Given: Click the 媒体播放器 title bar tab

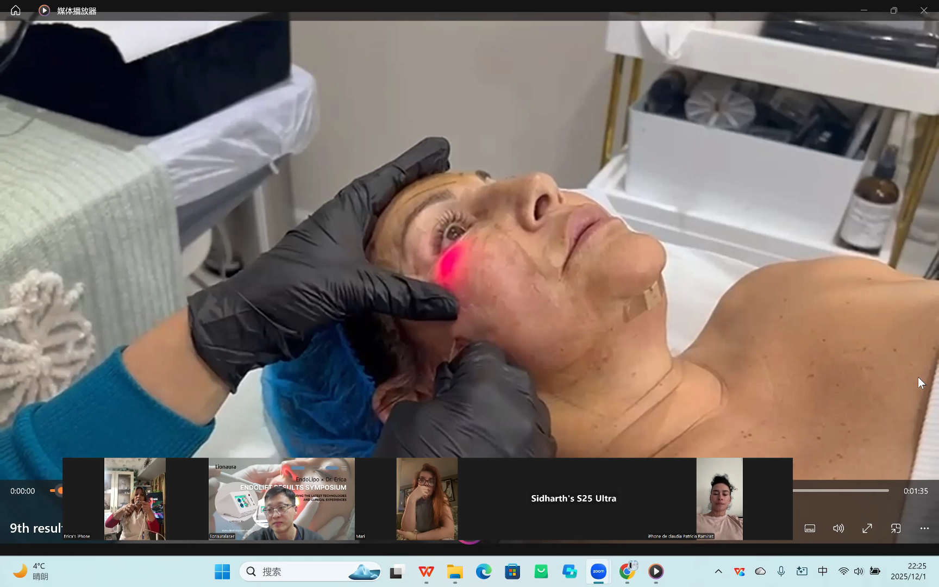Looking at the screenshot, I should coord(76,10).
